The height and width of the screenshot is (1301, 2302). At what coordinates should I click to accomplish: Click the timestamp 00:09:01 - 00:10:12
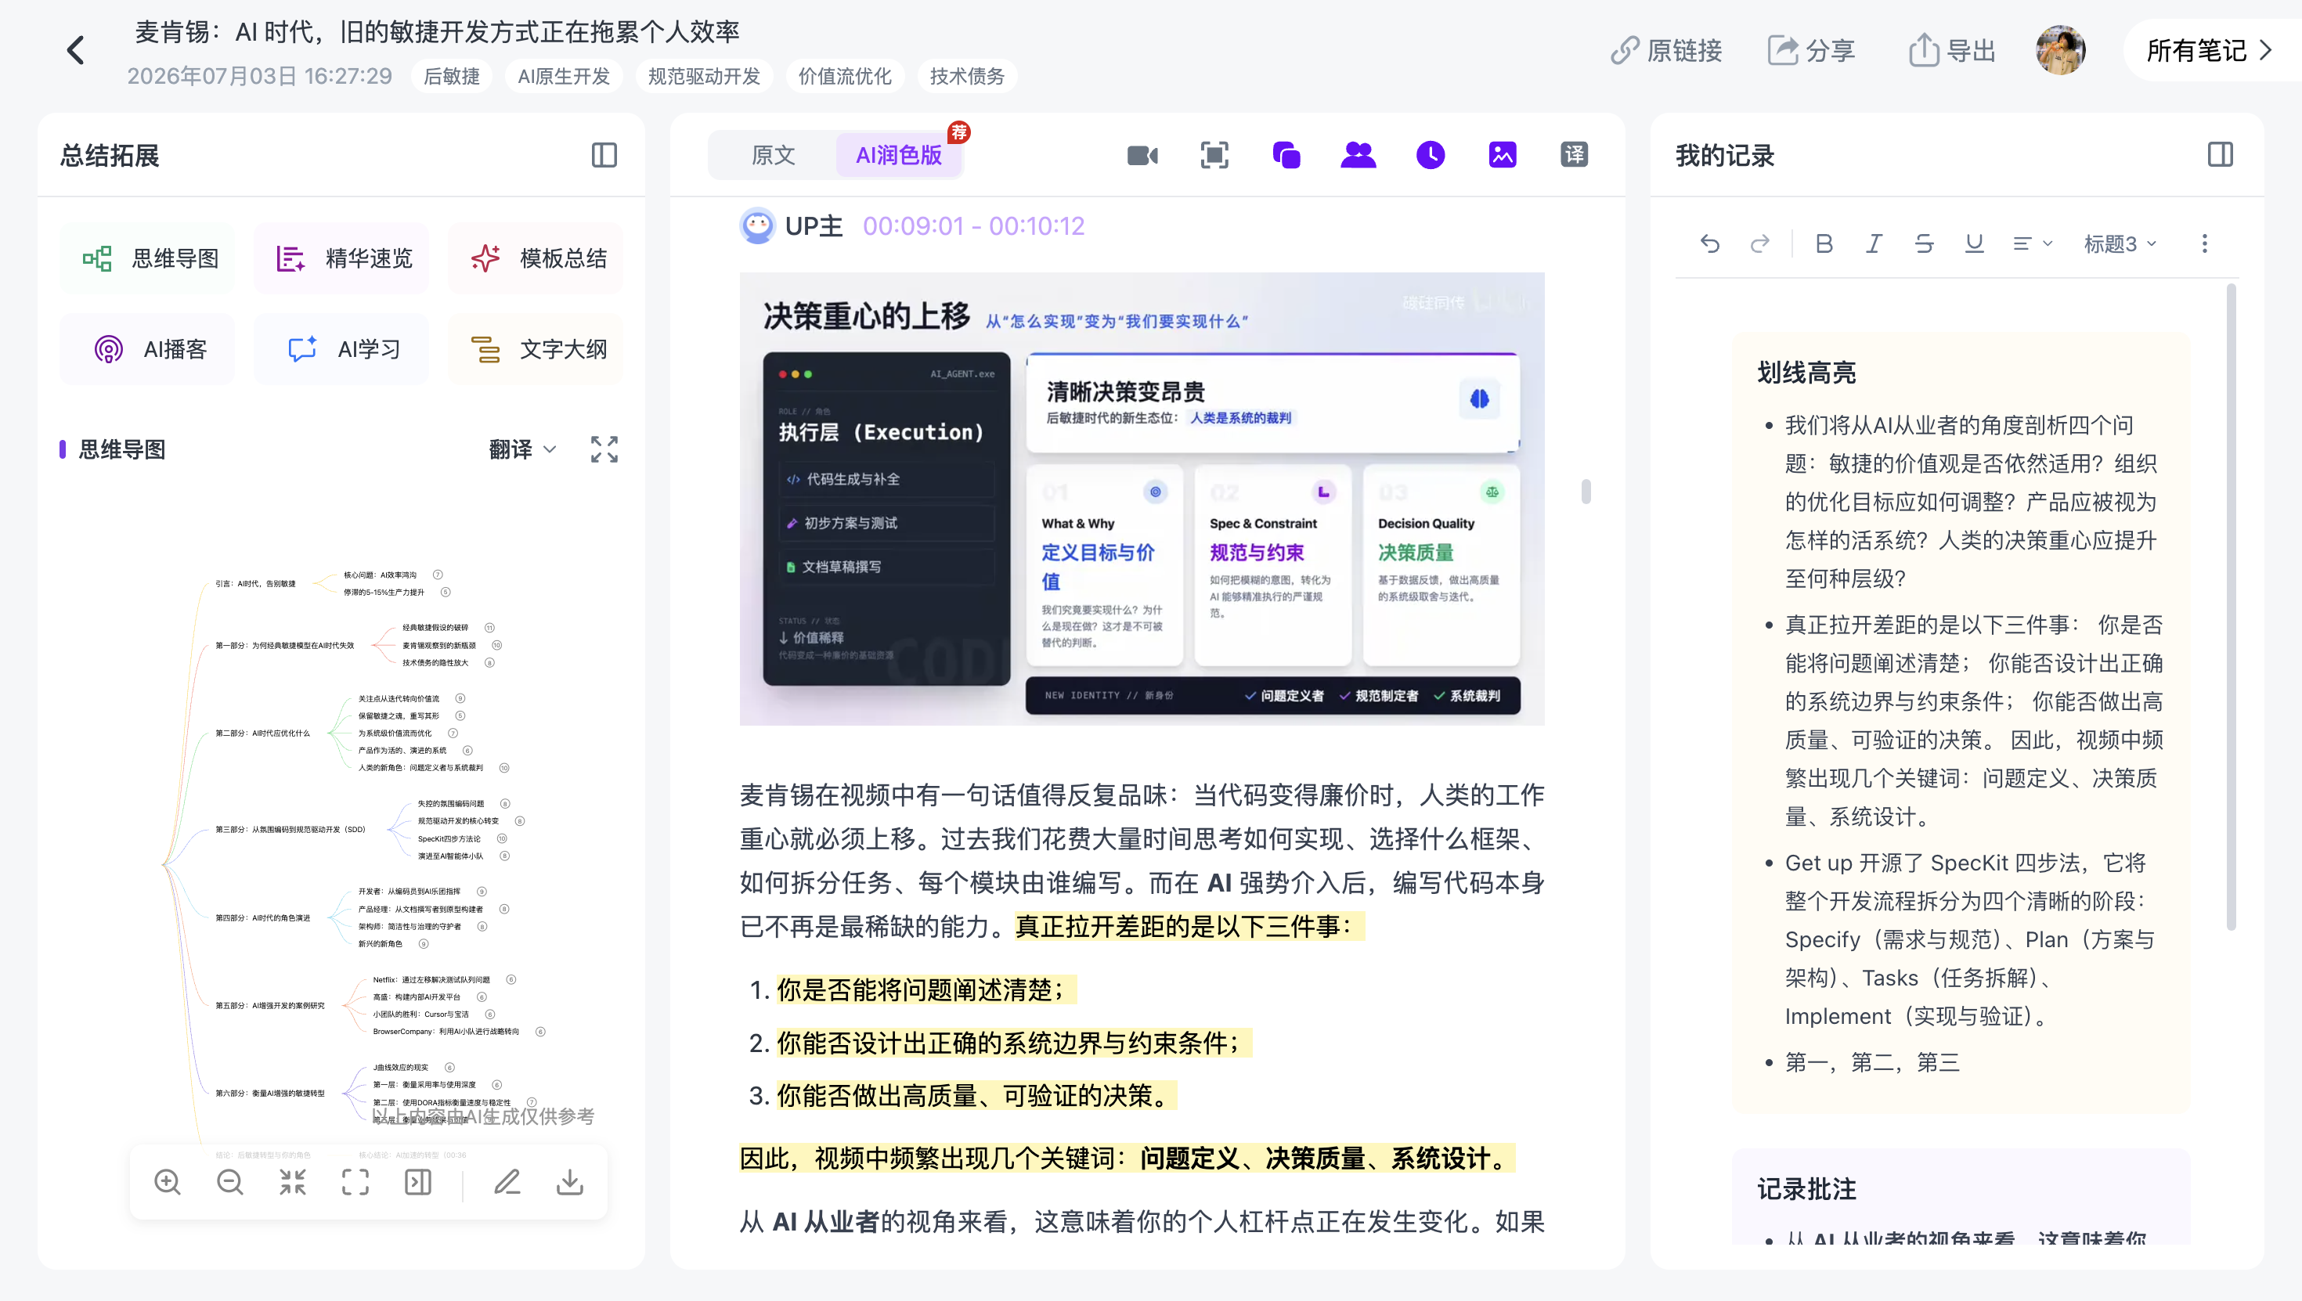pos(973,226)
